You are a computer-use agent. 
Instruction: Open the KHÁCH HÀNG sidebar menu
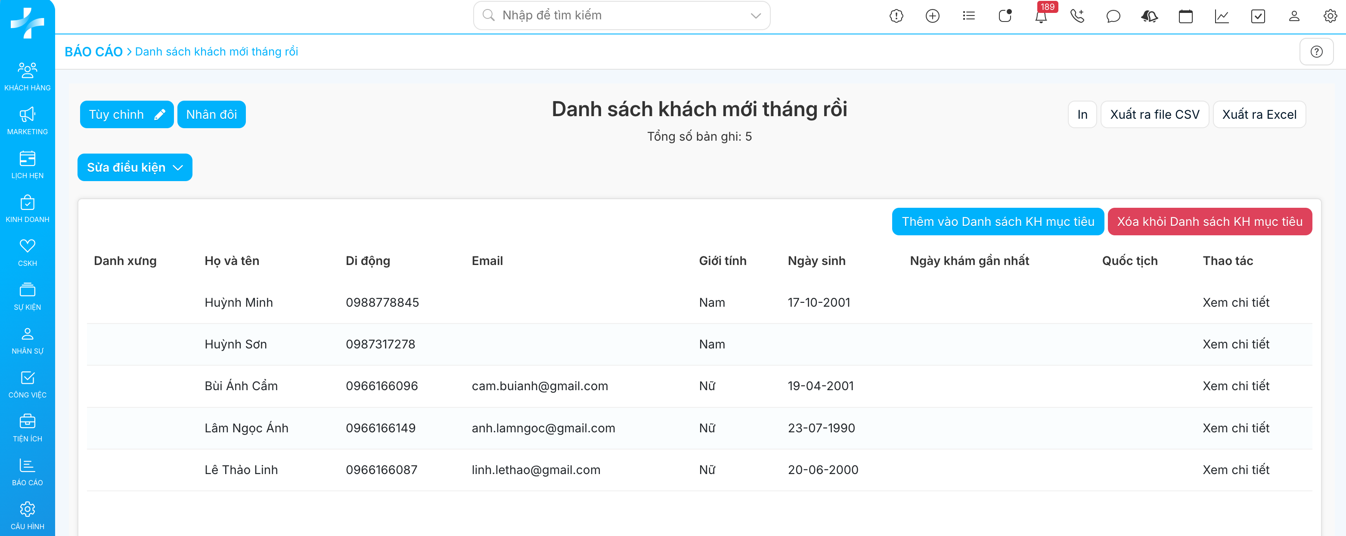click(x=27, y=76)
